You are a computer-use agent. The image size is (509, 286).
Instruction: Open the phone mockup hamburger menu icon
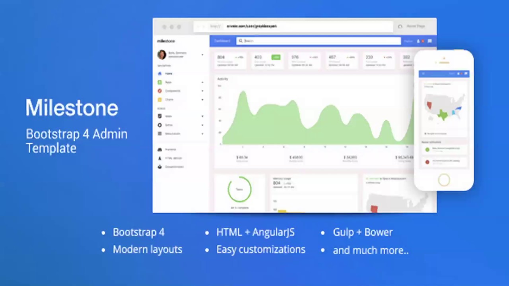pyautogui.click(x=423, y=74)
